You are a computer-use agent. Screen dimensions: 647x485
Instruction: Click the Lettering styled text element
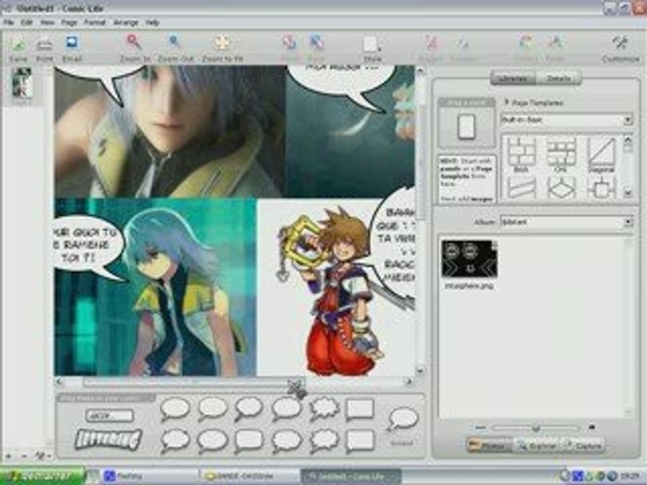coord(108,439)
